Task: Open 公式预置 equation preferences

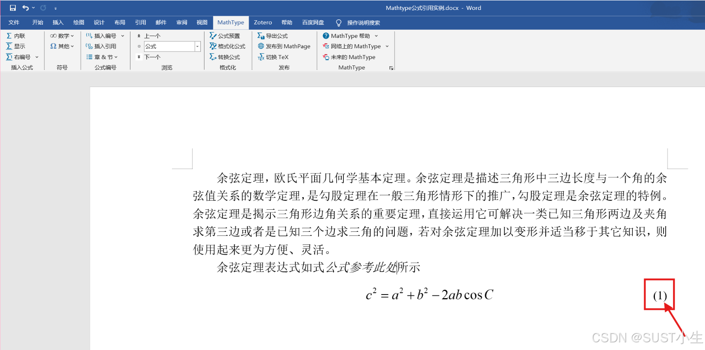Action: click(x=228, y=35)
